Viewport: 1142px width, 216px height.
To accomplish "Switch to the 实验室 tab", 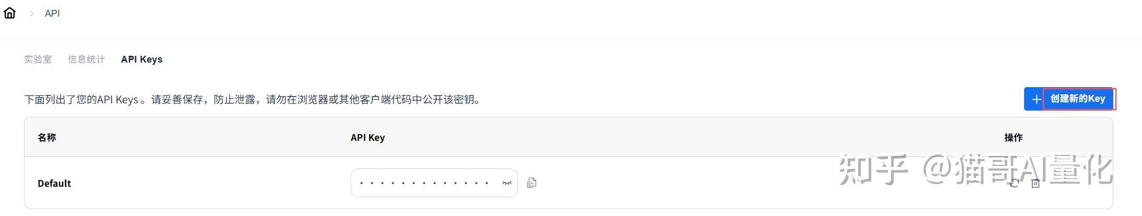I will point(38,59).
